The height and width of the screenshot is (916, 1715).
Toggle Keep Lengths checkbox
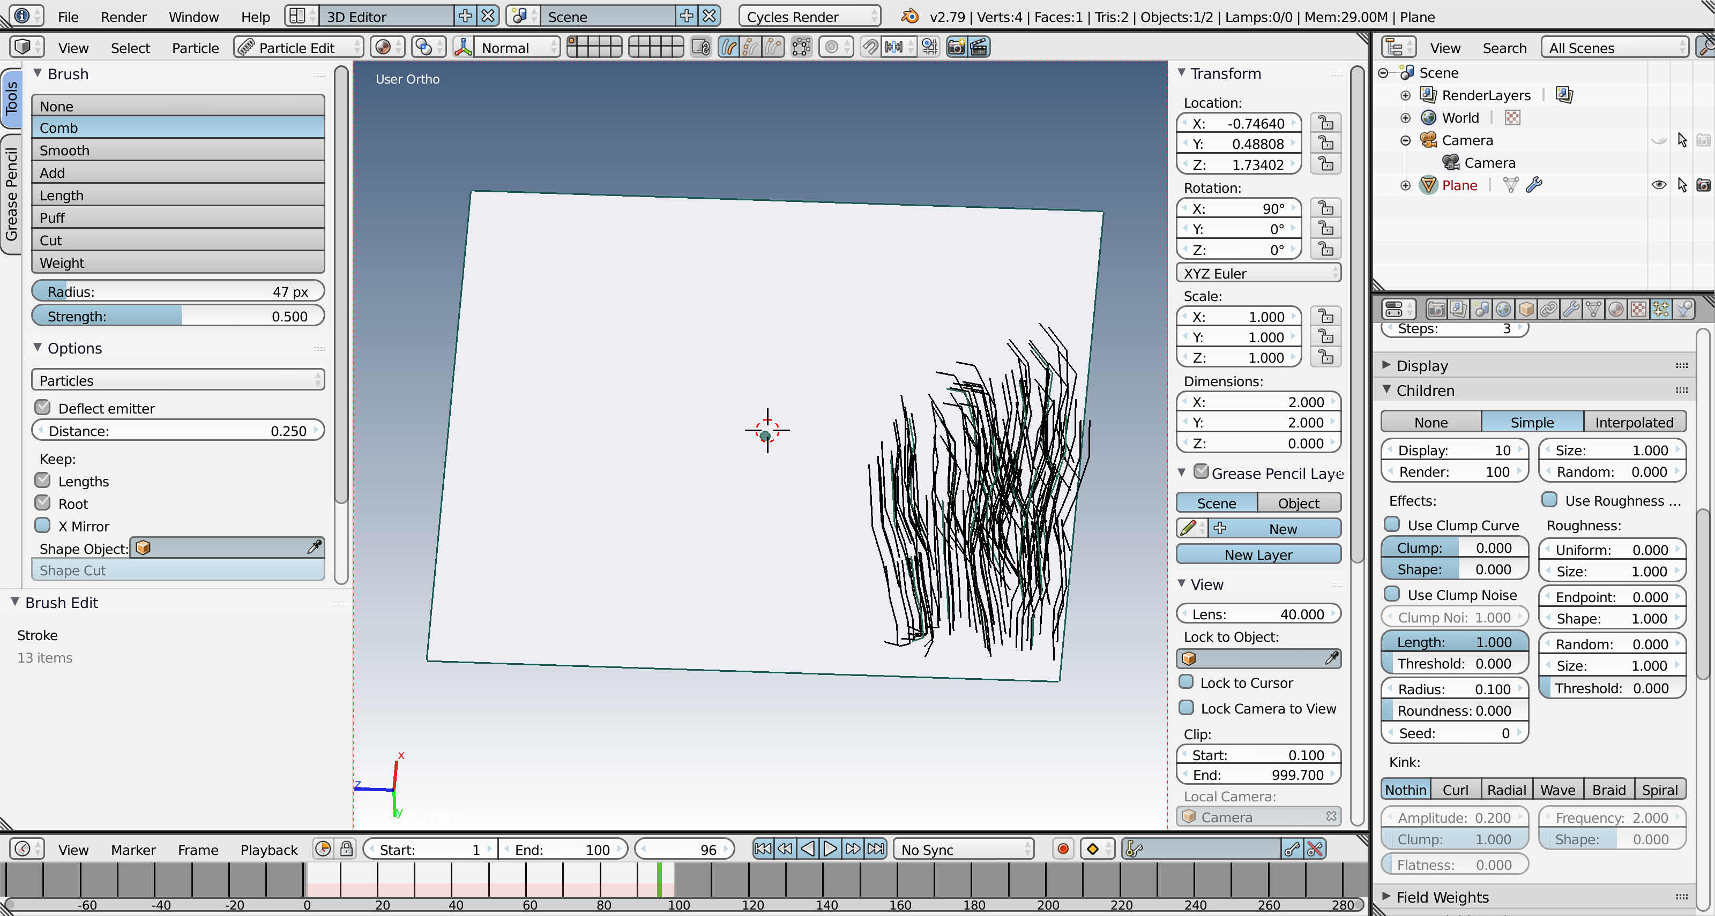(x=43, y=480)
